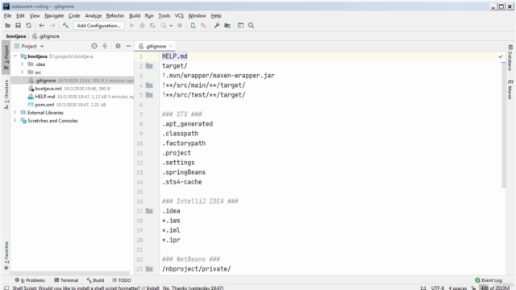
Task: Select HELP.md in project tree
Action: pos(45,97)
